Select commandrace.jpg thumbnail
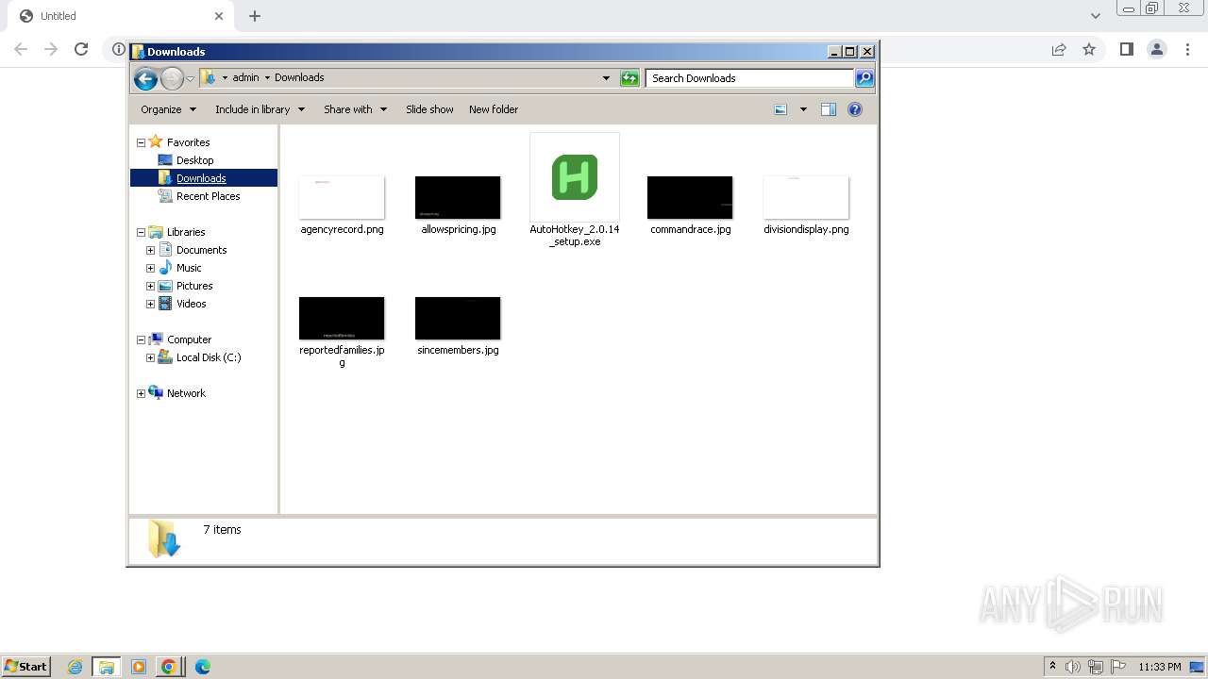 [690, 198]
